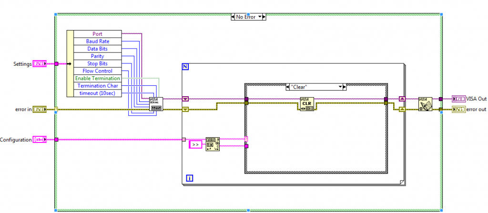This screenshot has height=213, width=488.
Task: Select the VISA Out indicator terminal
Action: 458,99
